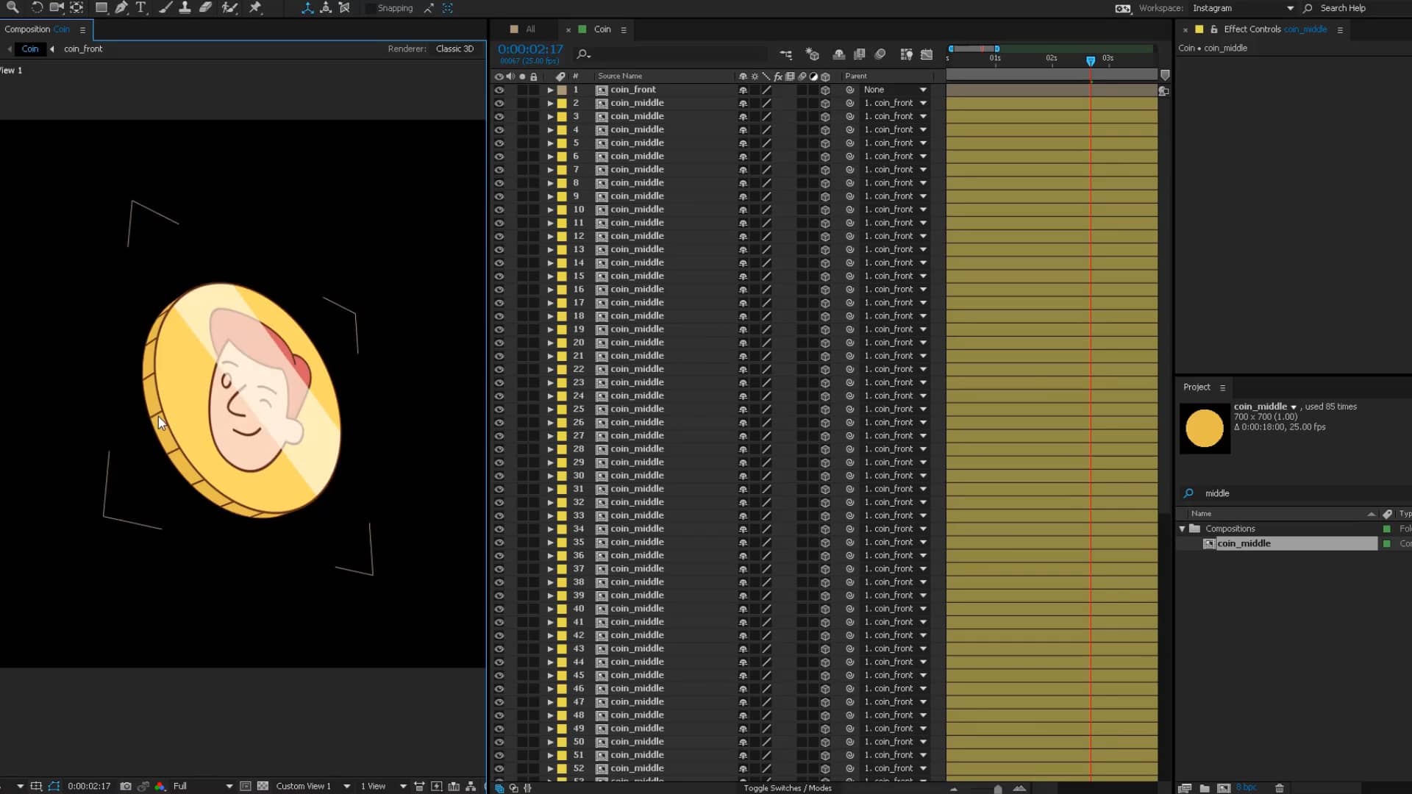The height and width of the screenshot is (794, 1412).
Task: Open the Graph Editor
Action: [x=927, y=54]
